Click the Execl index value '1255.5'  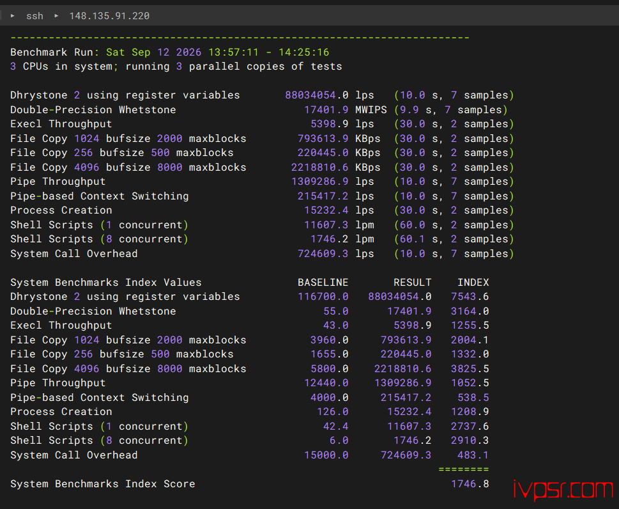tap(470, 325)
